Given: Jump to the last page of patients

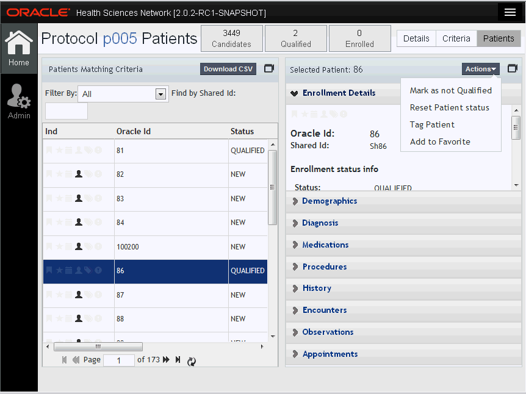Looking at the screenshot, I should (x=178, y=360).
